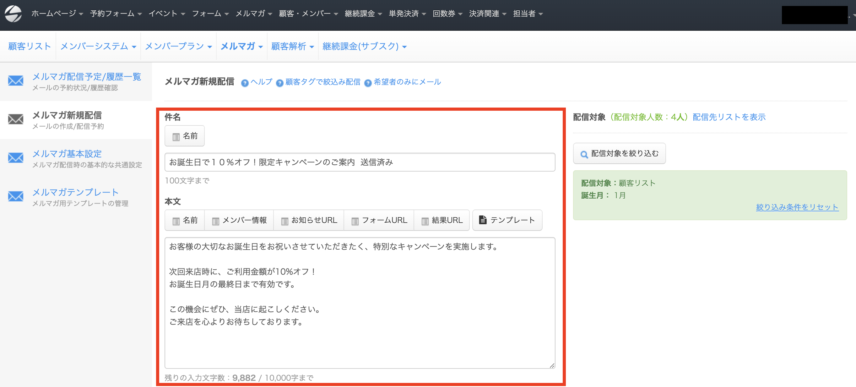Expand the メンバーシステム dropdown

point(98,46)
